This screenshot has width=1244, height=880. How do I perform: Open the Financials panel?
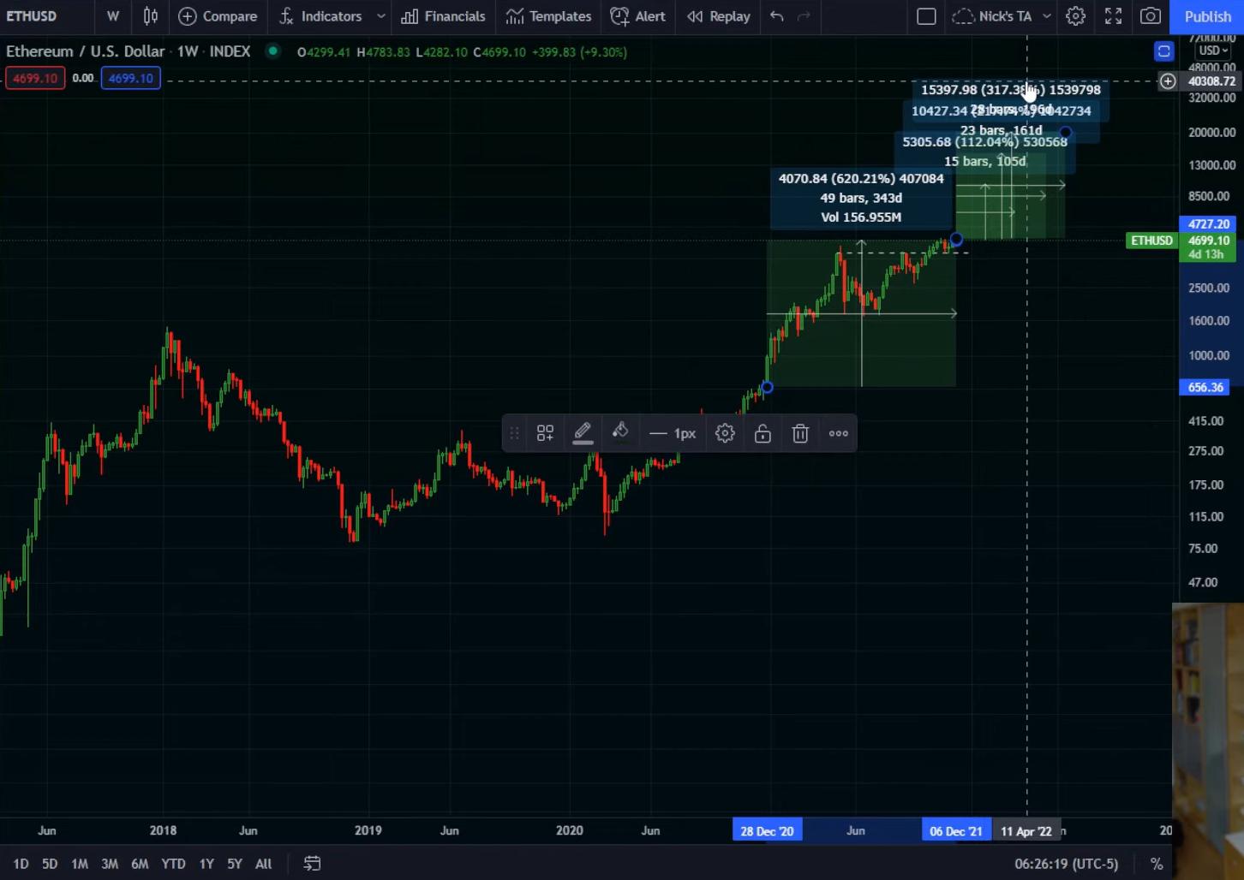pyautogui.click(x=443, y=16)
